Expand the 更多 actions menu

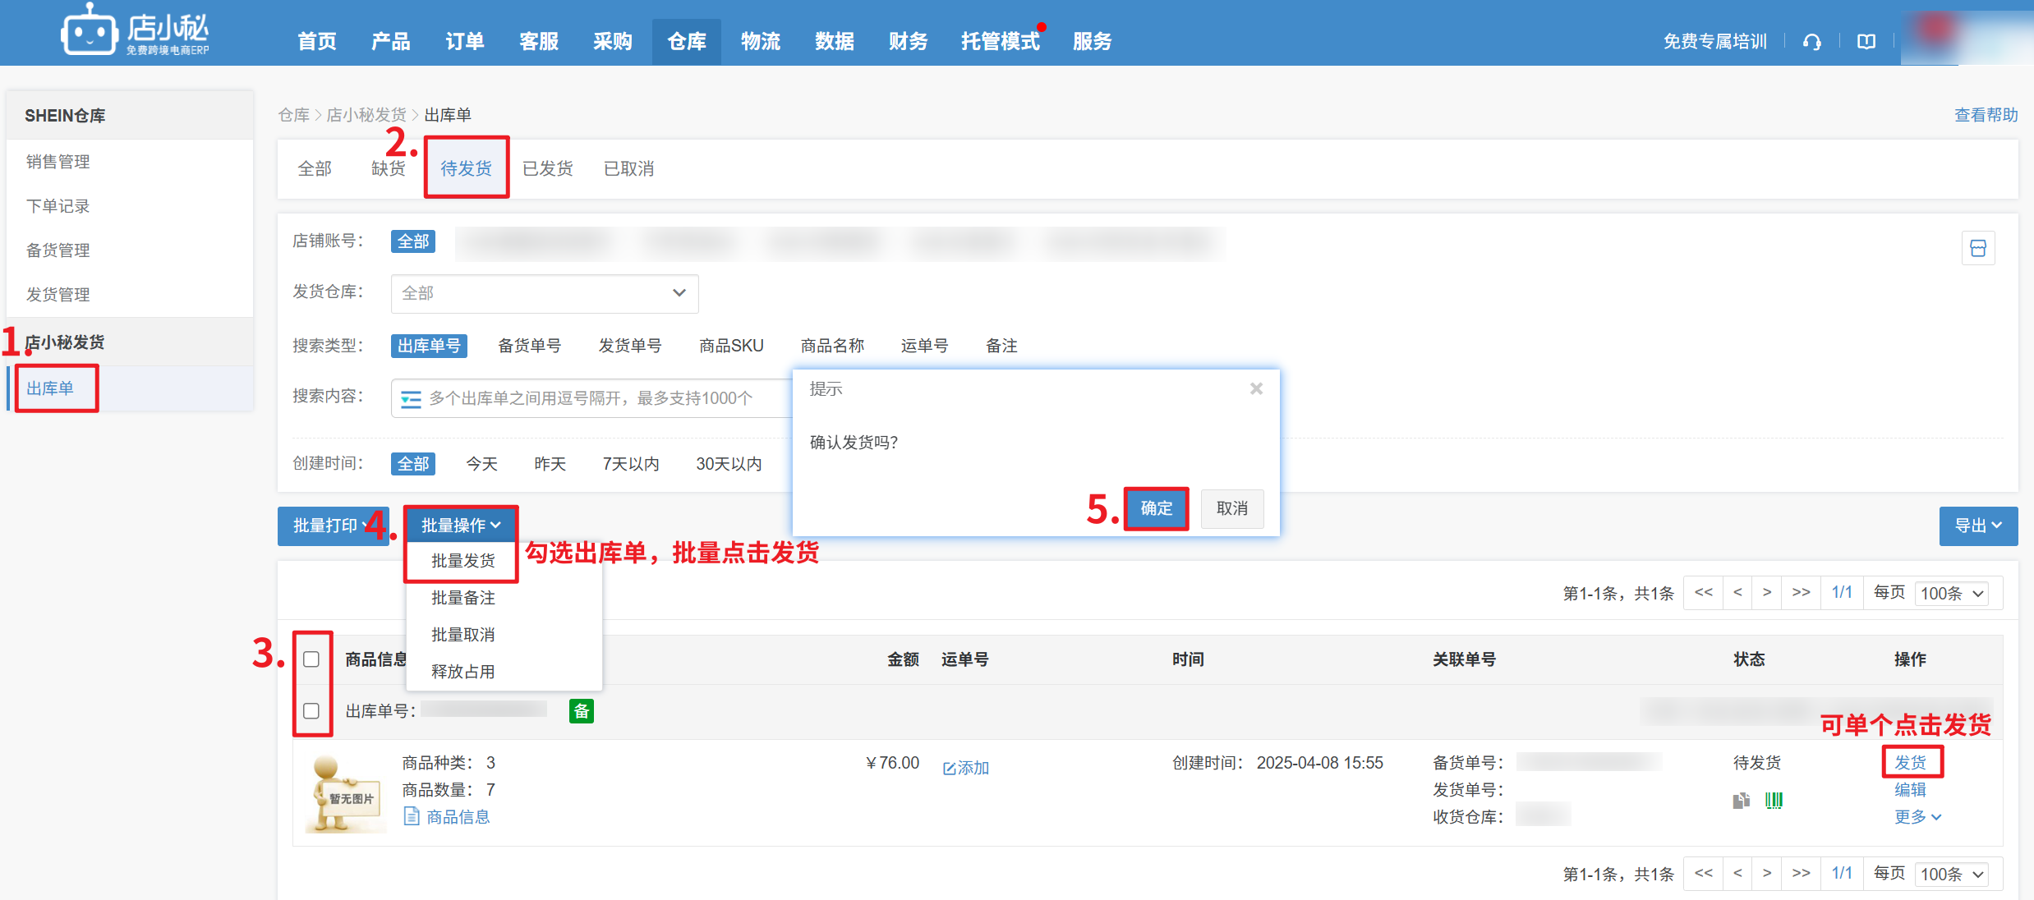[1917, 817]
